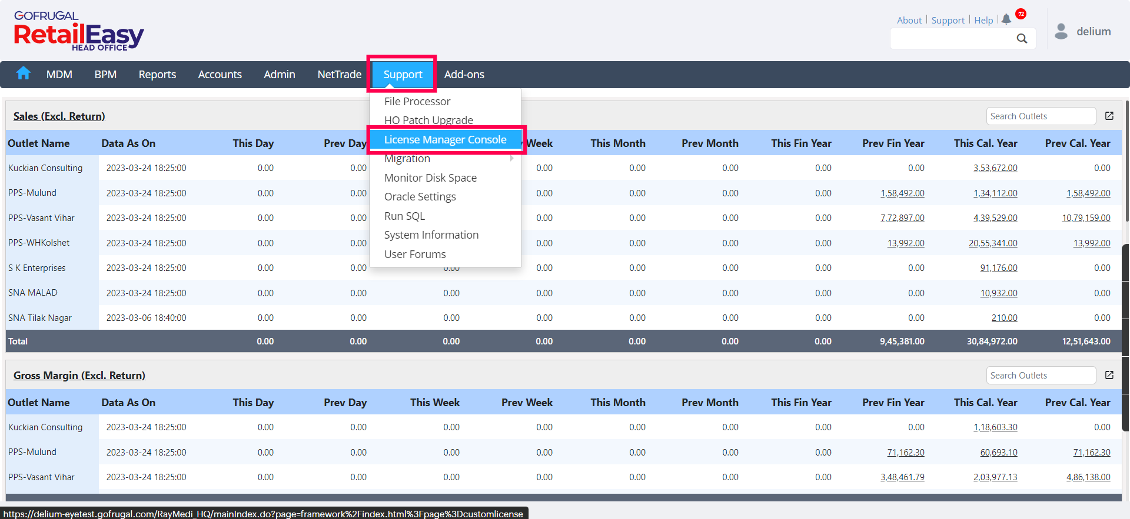Open PPS-Vasant Vihar sales value 10,79,159.00
Screen dimensions: 1130x519
tap(1086, 218)
